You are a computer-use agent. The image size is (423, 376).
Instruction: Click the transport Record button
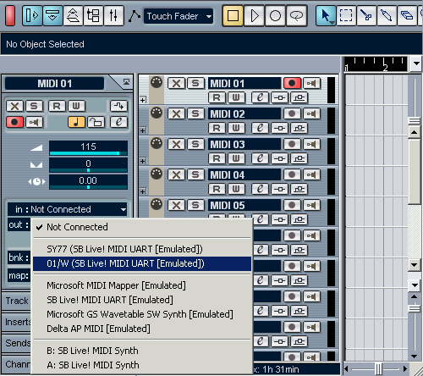275,16
